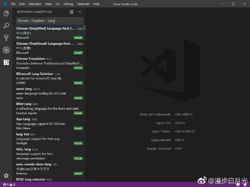This screenshot has width=250, height=187.
Task: Install umu-vscode-show-lang extension
Action: pos(78,174)
